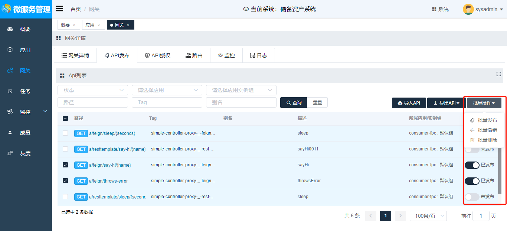
Task: Click the 导入API button
Action: click(409, 103)
